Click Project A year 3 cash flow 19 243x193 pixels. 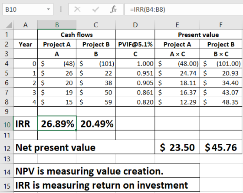pyautogui.click(x=57, y=92)
